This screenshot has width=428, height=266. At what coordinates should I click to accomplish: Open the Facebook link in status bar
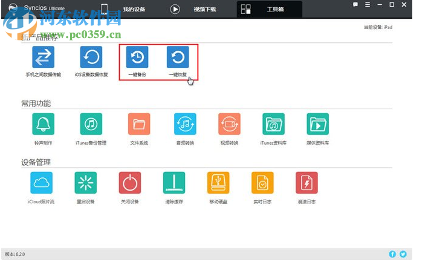[392, 254]
